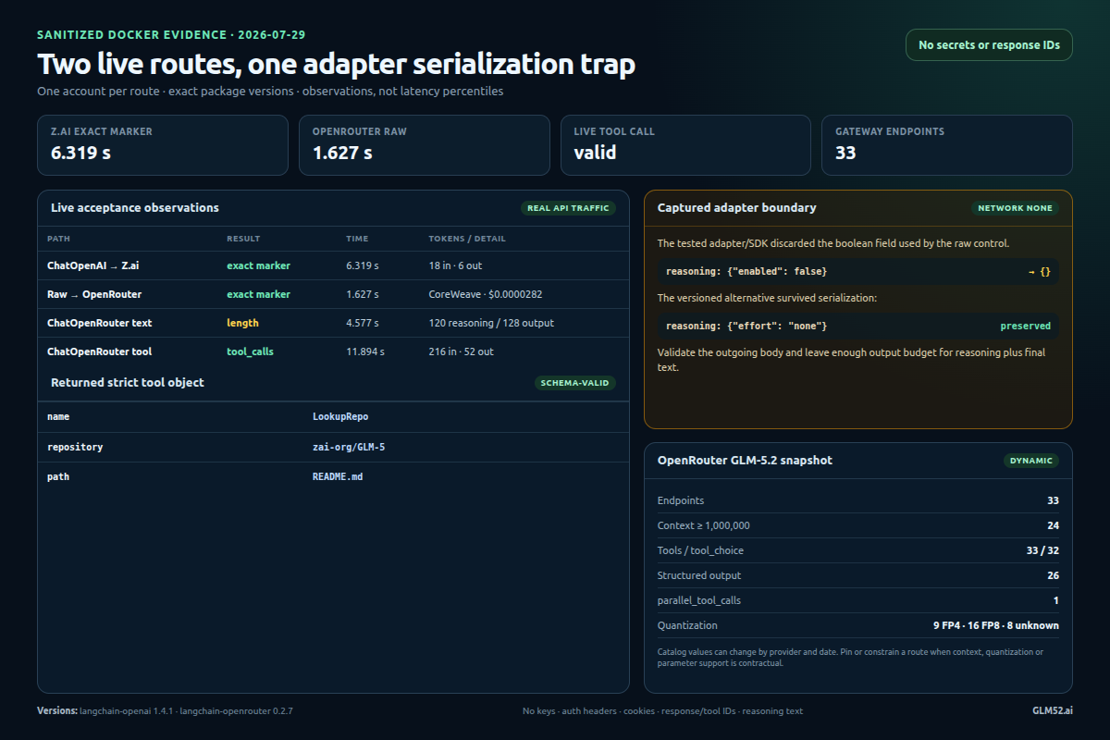Click '9 FP4 · 16 FP8 · 8 unknown' value
Viewport: 1110px width, 740px height.
tap(996, 625)
